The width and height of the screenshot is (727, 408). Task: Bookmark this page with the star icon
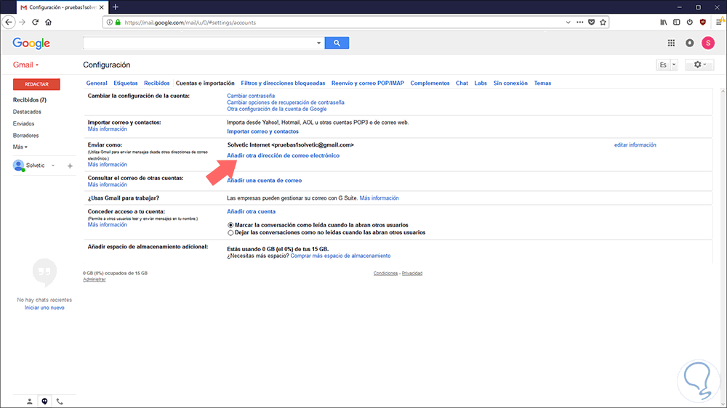click(603, 23)
